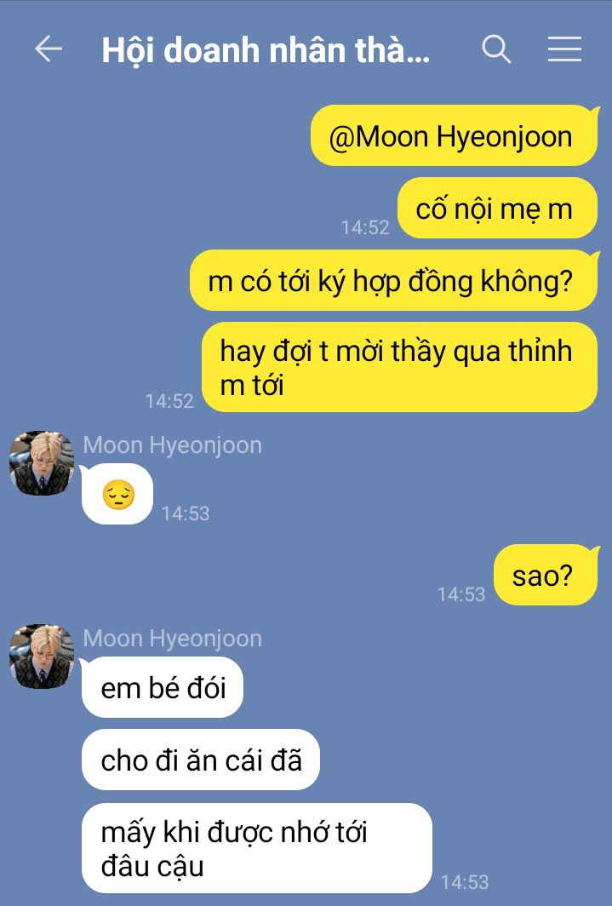
Task: Tap the back arrow icon
Action: (x=49, y=49)
